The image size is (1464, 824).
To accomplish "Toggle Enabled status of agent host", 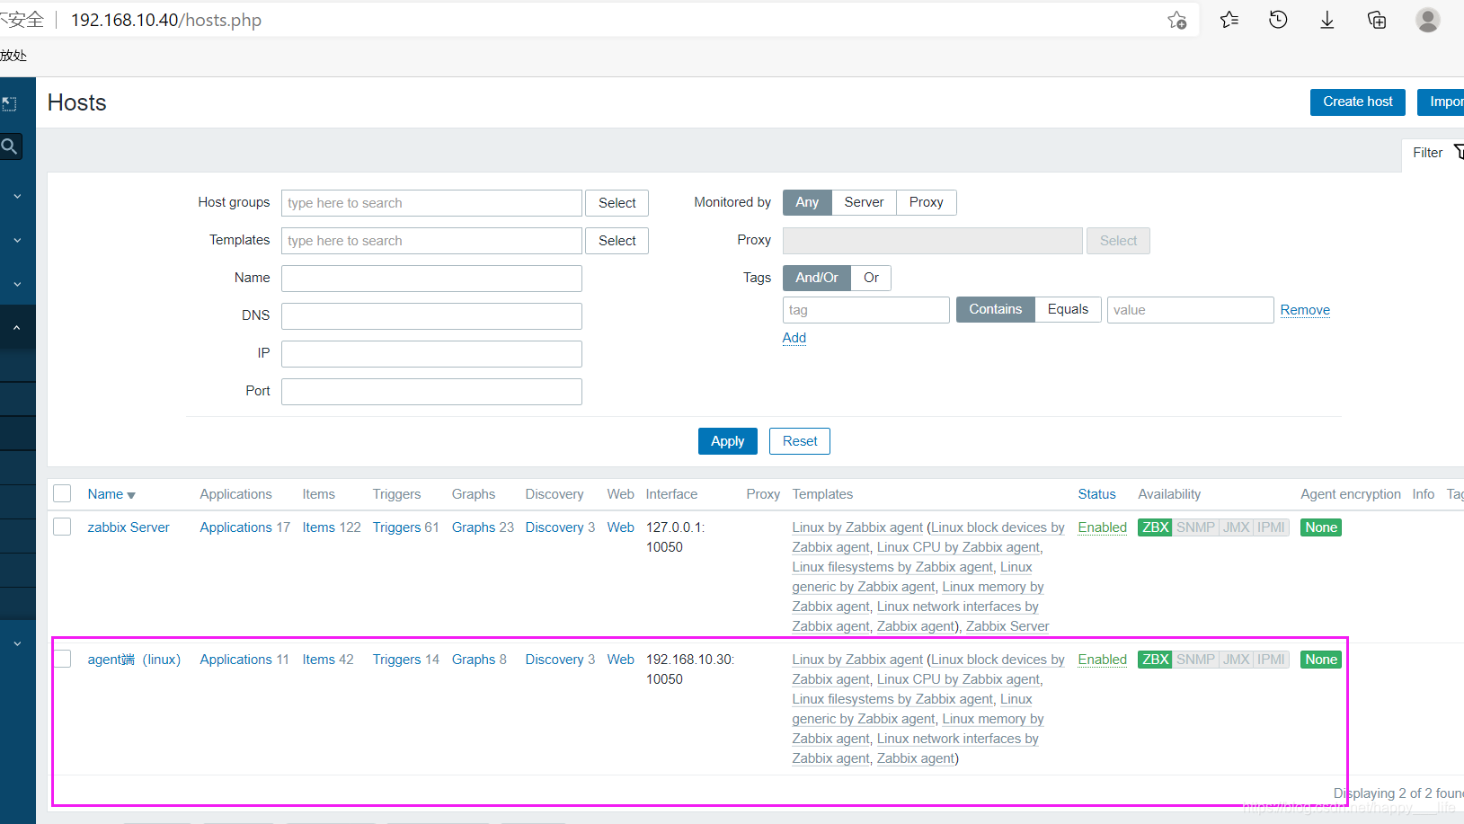I will 1102,660.
